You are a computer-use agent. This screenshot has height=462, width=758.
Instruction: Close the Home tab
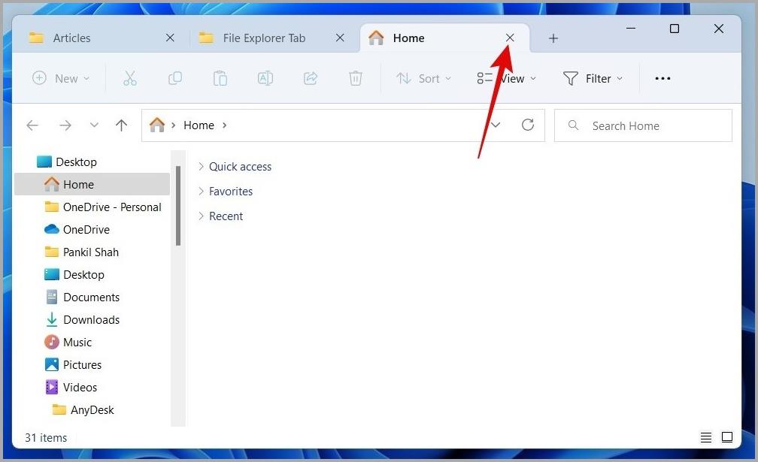pyautogui.click(x=510, y=38)
